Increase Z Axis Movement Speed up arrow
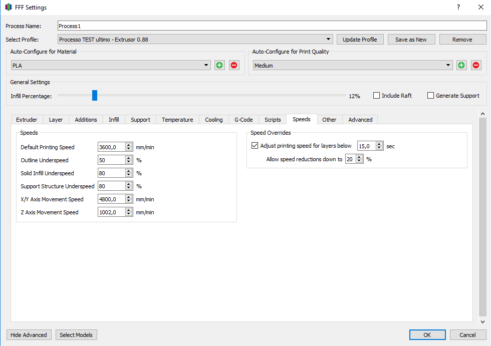Screen dimensions: 491x346 (129, 210)
